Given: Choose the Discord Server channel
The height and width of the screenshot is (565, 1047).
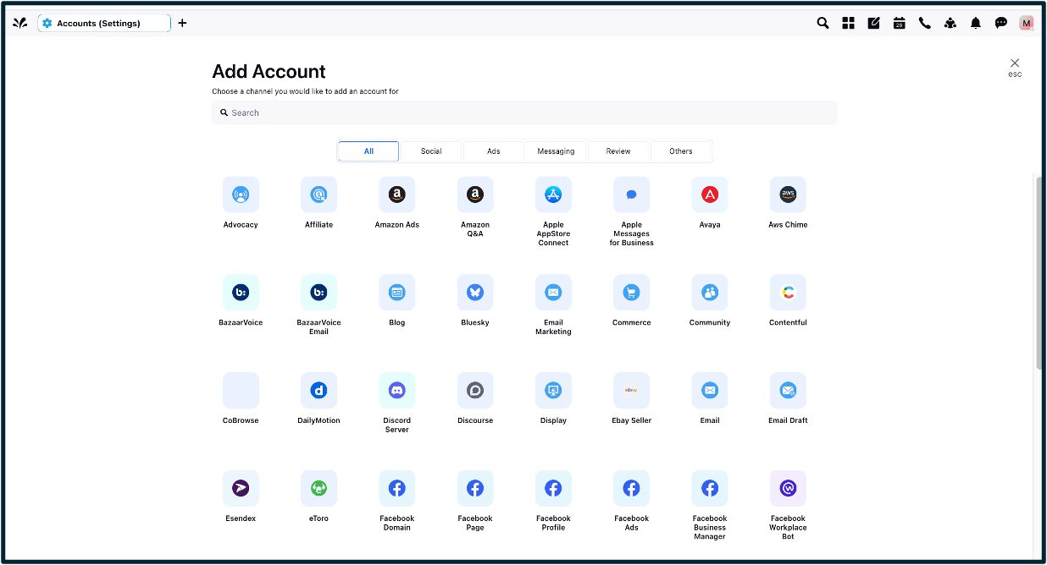Looking at the screenshot, I should click(396, 391).
